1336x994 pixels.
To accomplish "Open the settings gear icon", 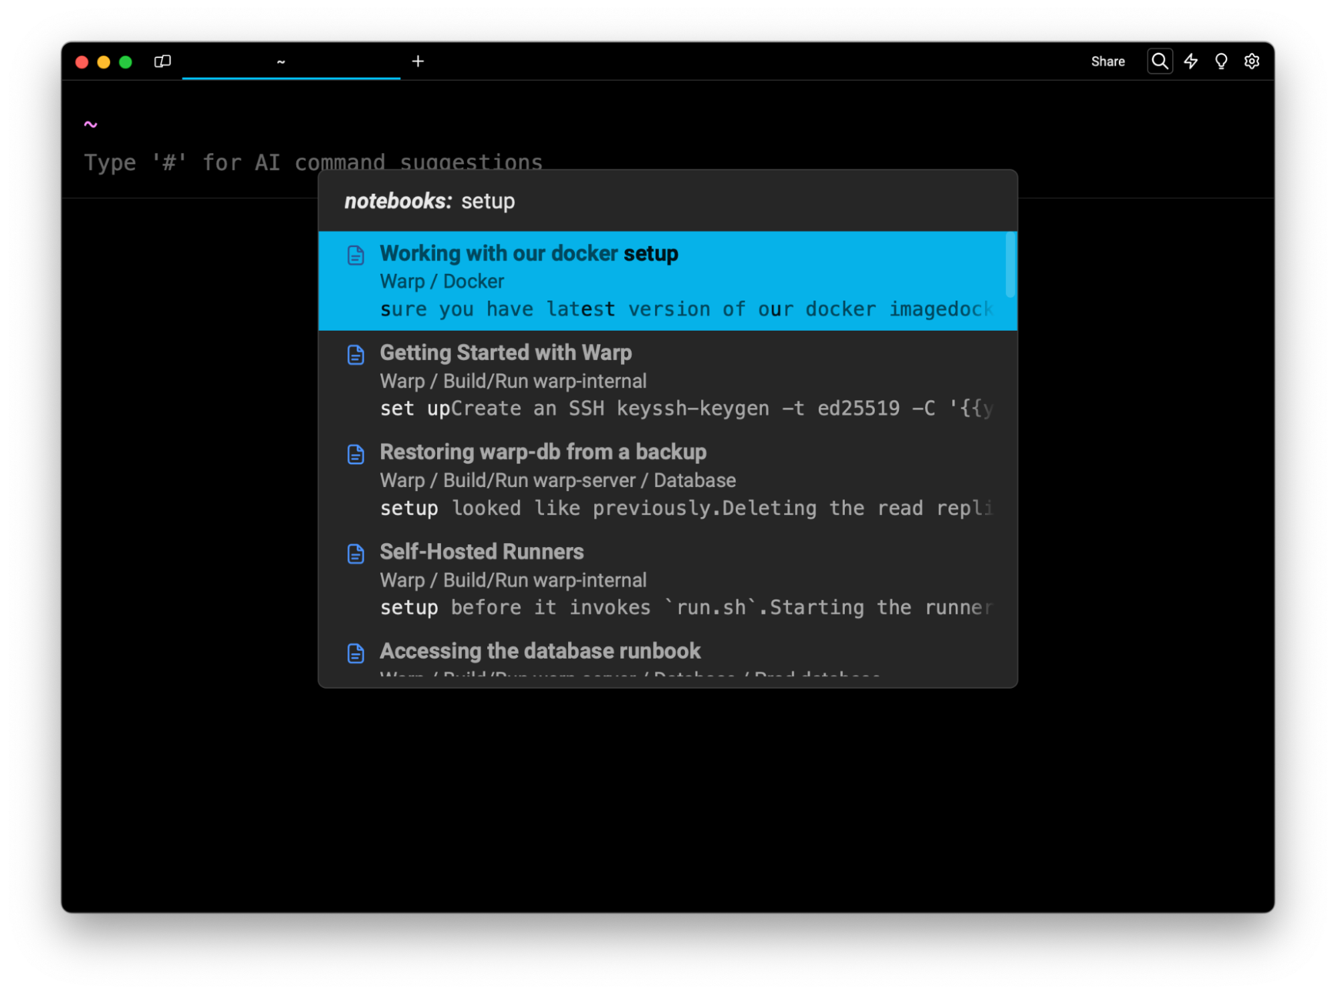I will coord(1251,61).
